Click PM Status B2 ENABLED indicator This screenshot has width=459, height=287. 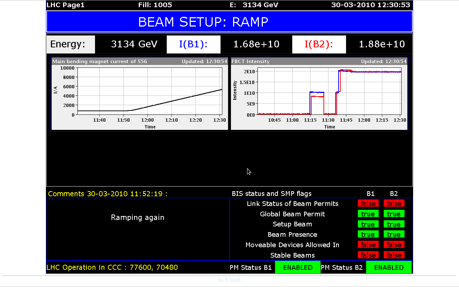coord(389,267)
